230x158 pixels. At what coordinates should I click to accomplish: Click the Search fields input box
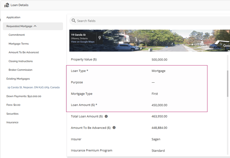click(x=148, y=21)
